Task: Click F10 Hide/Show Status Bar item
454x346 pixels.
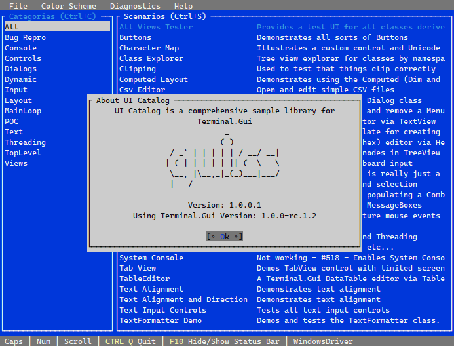Action: pos(225,341)
